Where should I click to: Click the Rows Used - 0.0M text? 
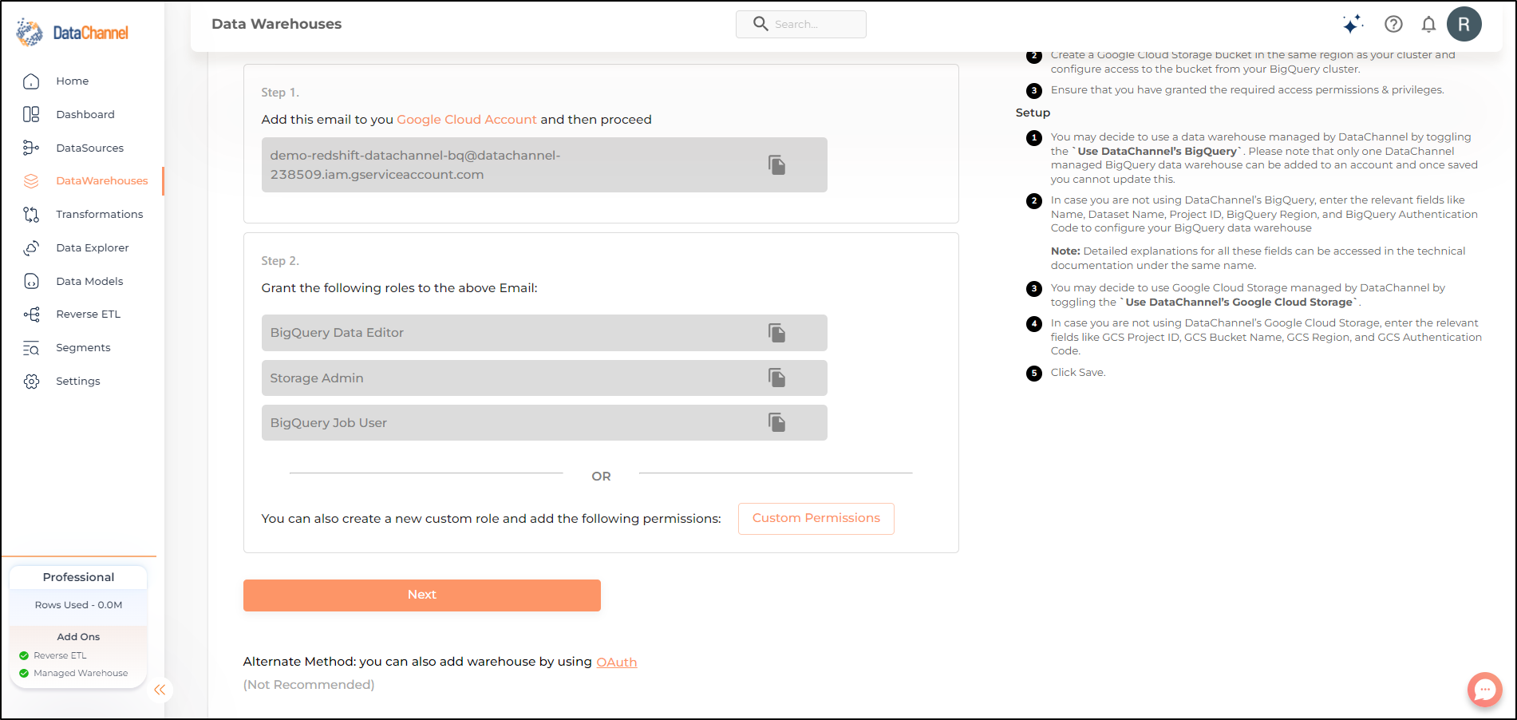click(x=78, y=605)
